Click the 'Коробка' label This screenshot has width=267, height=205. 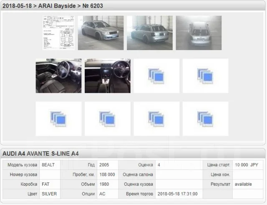[x=29, y=184]
